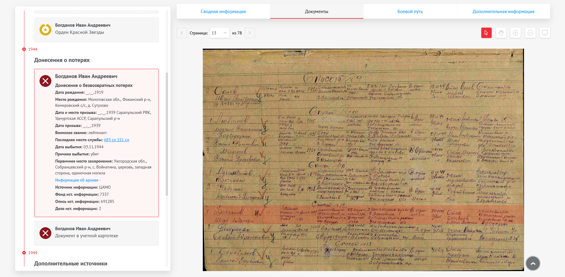This screenshot has width=565, height=277.
Task: Zoom in on the document image
Action: point(515,33)
